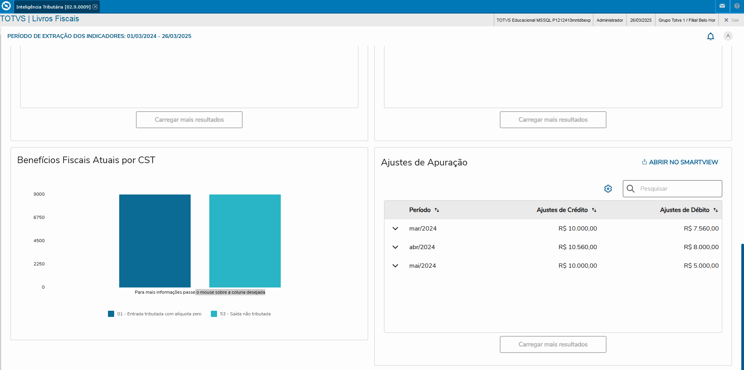
Task: Click R$ 8.000,00 debit cell
Action: (701, 247)
